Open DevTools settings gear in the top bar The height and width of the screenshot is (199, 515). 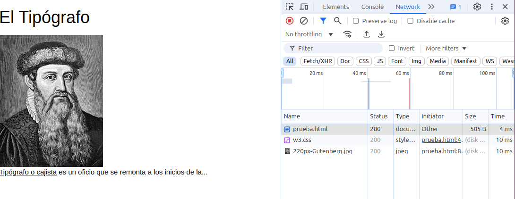pyautogui.click(x=477, y=7)
